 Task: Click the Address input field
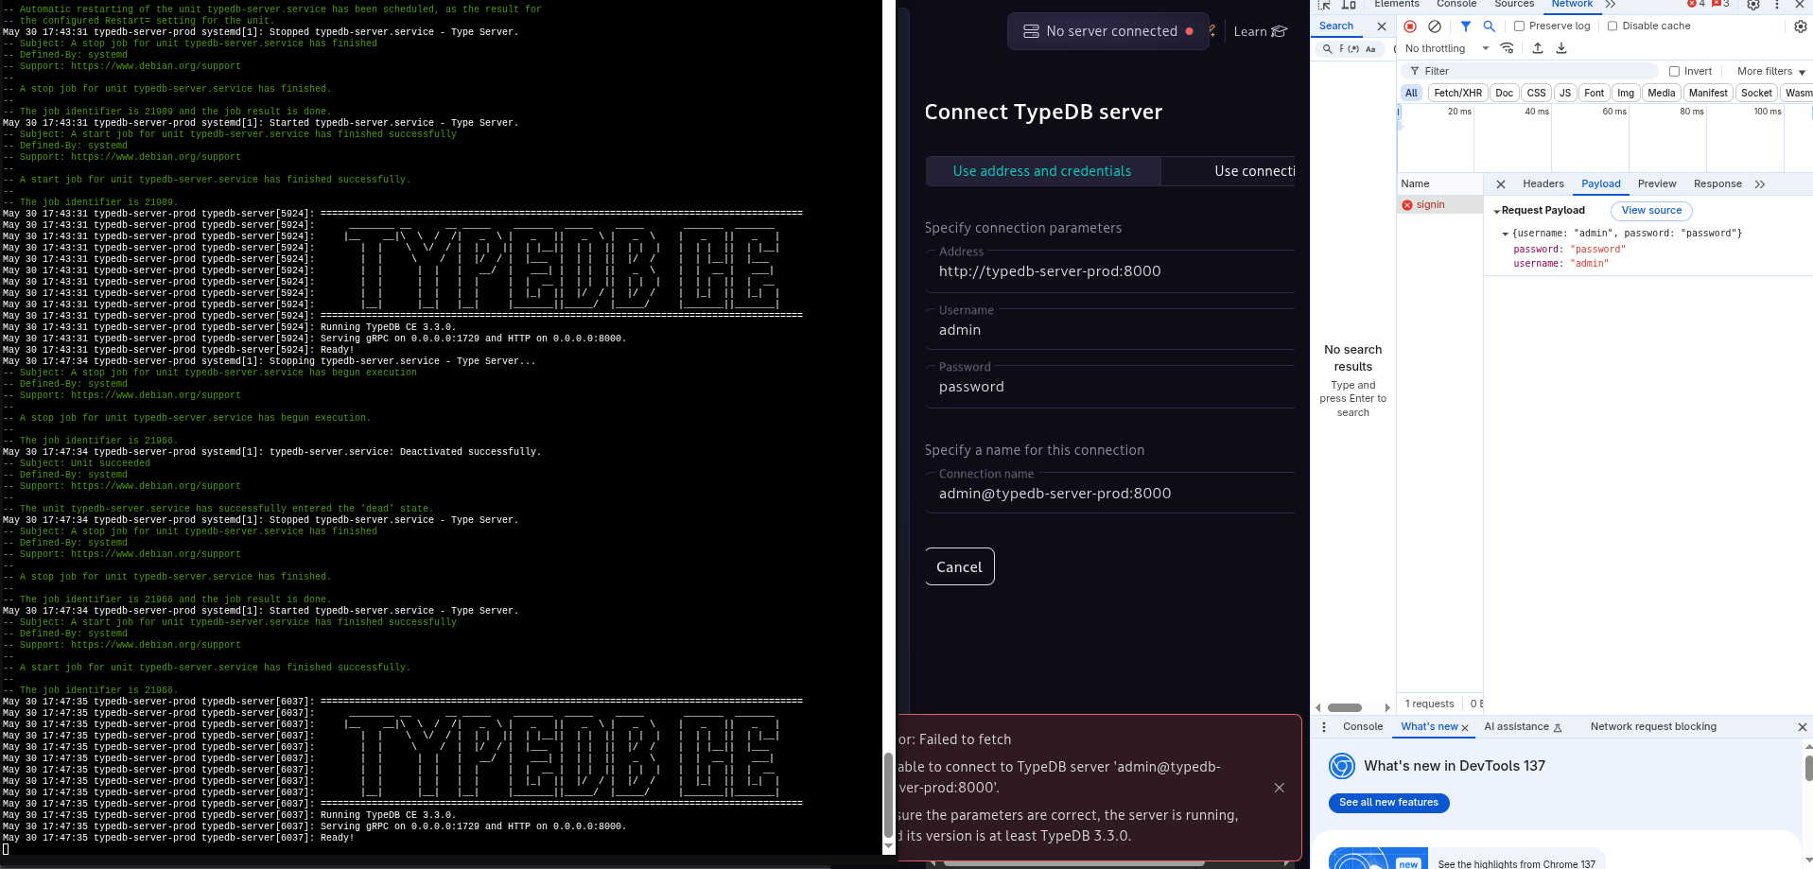1109,271
